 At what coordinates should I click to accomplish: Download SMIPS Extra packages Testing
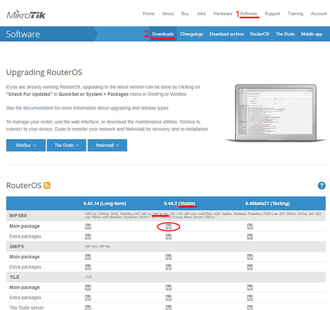point(250,267)
